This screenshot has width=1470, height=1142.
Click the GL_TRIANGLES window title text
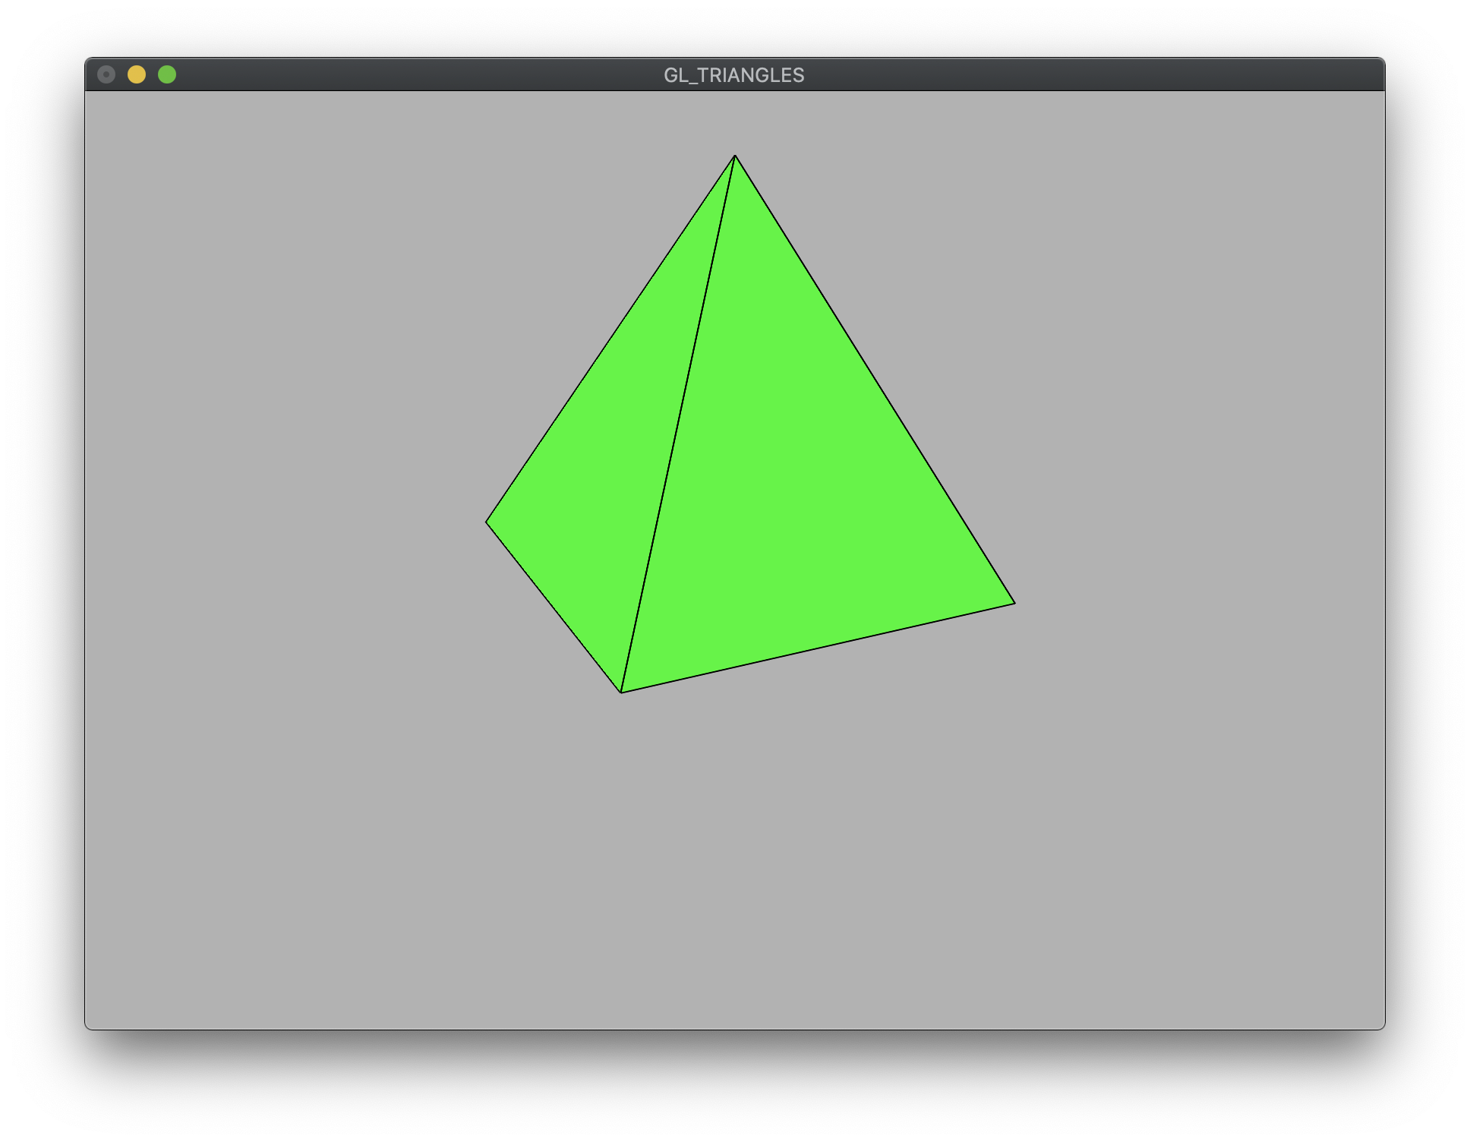733,75
